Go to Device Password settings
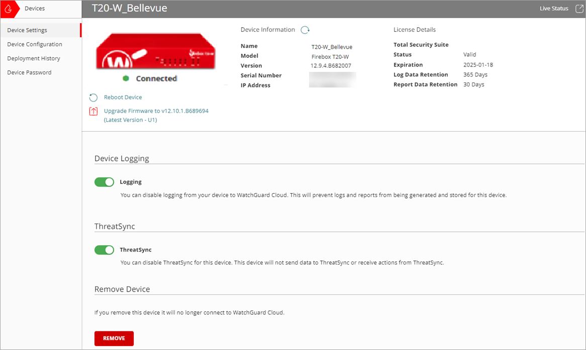The height and width of the screenshot is (350, 586). (x=29, y=72)
